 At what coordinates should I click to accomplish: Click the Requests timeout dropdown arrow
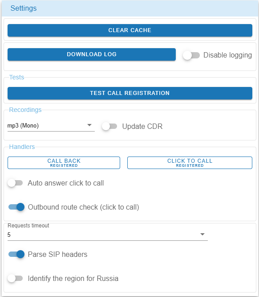click(x=202, y=234)
